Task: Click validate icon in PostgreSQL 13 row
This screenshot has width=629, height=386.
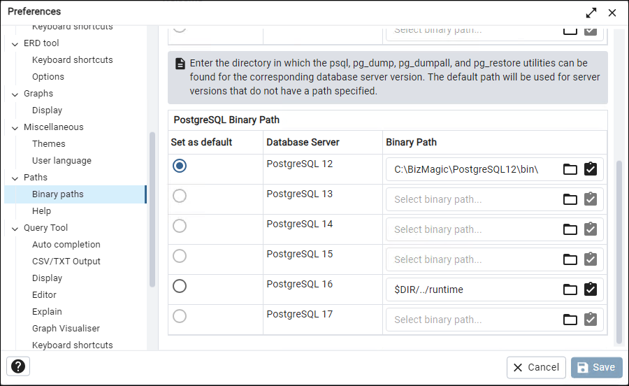Action: coord(591,199)
